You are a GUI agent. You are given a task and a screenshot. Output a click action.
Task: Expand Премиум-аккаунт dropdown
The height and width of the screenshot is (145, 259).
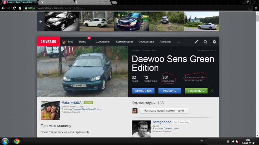206,50
